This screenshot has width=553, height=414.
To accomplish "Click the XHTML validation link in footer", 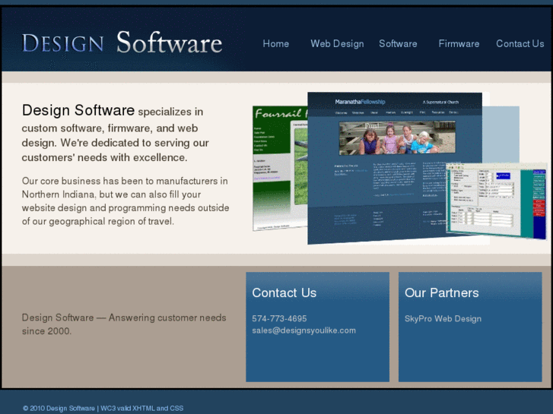I will [144, 409].
